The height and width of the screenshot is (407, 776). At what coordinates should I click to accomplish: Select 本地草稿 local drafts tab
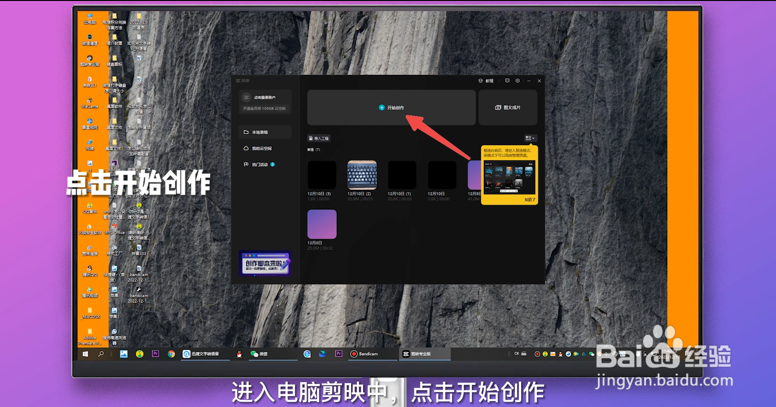pyautogui.click(x=265, y=132)
